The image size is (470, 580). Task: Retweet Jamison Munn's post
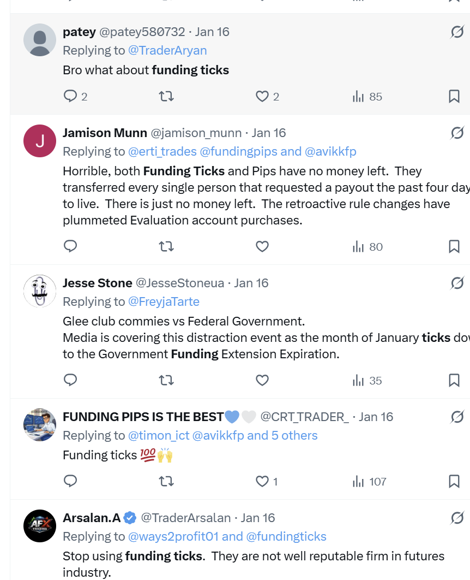[166, 246]
